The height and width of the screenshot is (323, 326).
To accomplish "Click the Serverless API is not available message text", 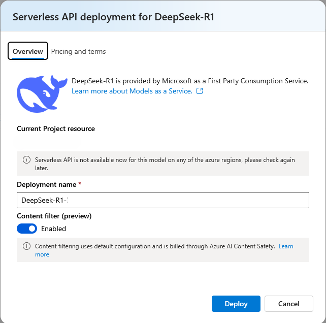I will pos(165,164).
